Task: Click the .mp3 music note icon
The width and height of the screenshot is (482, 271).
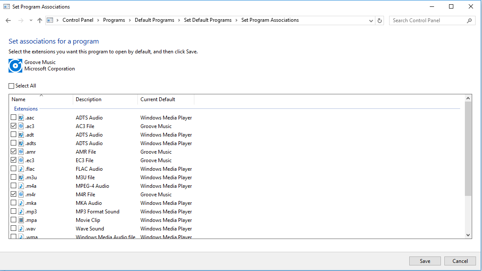Action: coord(21,212)
